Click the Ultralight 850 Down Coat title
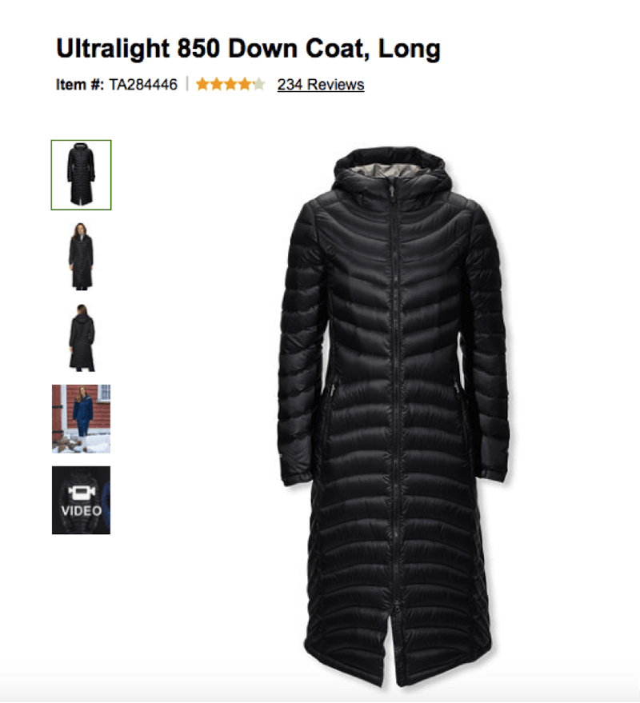 [x=248, y=49]
